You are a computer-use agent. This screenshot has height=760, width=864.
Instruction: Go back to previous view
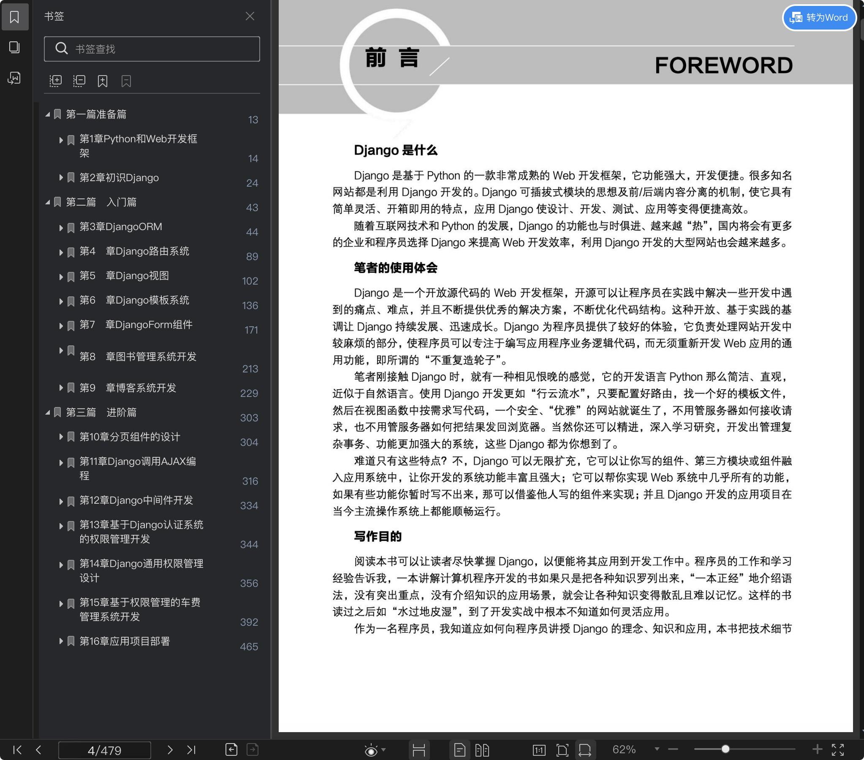231,749
